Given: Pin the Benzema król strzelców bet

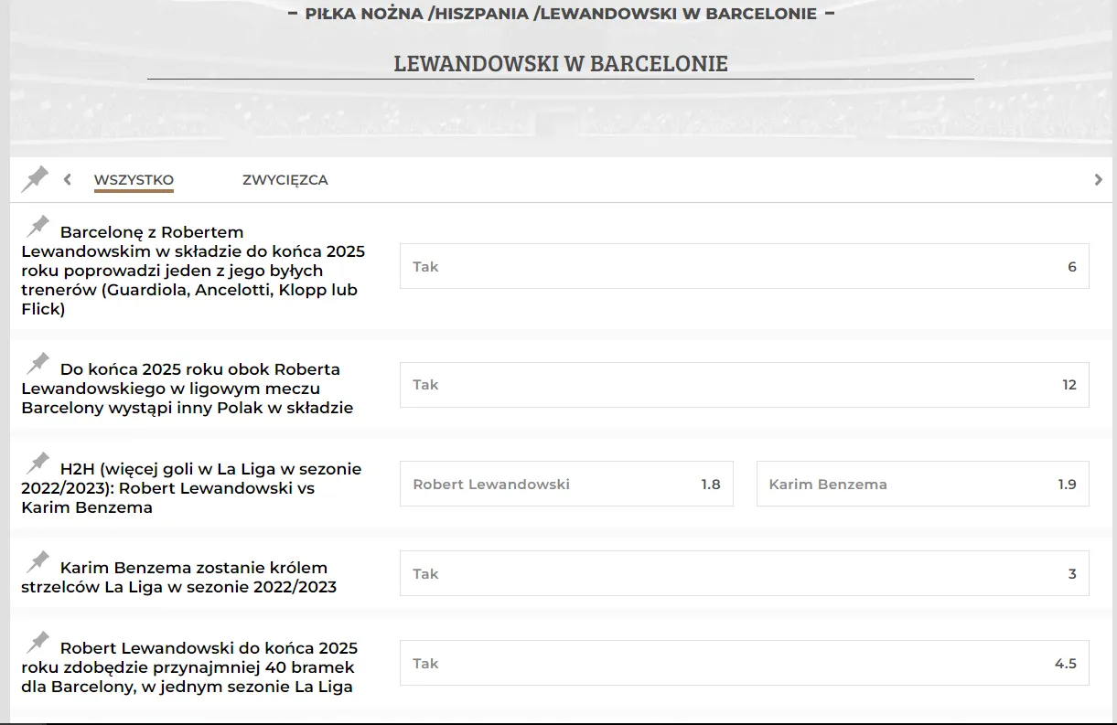Looking at the screenshot, I should [38, 561].
